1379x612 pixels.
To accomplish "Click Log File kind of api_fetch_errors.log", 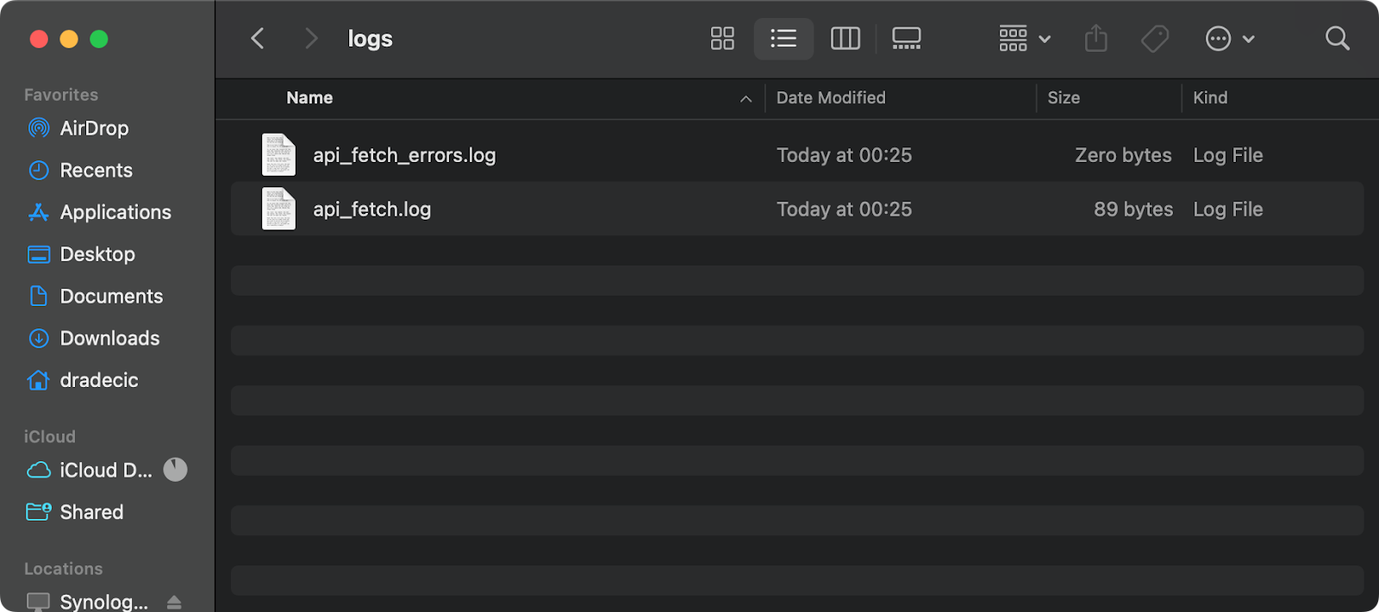I will 1228,155.
